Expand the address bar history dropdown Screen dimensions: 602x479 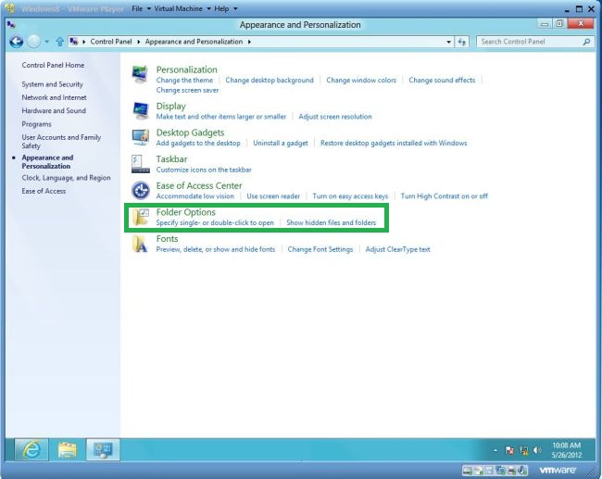click(448, 42)
